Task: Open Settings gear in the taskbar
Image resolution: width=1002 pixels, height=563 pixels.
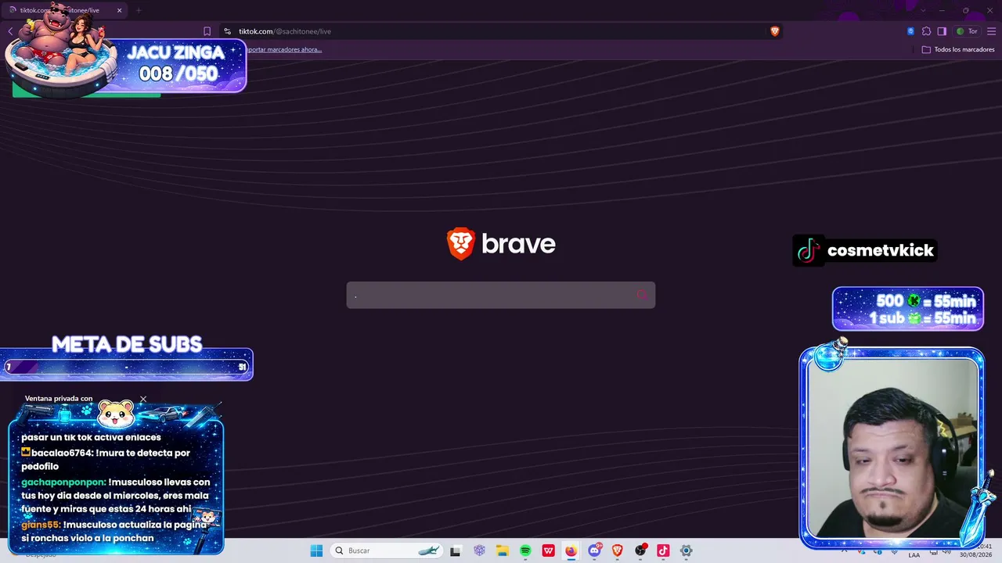Action: pyautogui.click(x=686, y=550)
